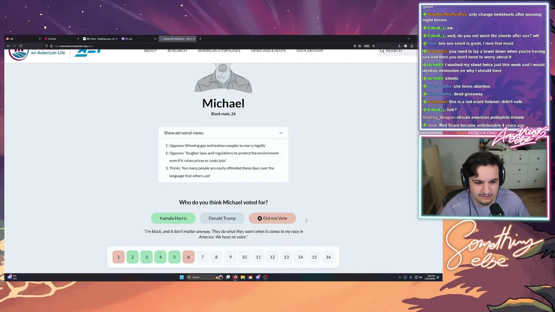Click the Windows taskbar Search box
The height and width of the screenshot is (312, 555).
coord(204,277)
